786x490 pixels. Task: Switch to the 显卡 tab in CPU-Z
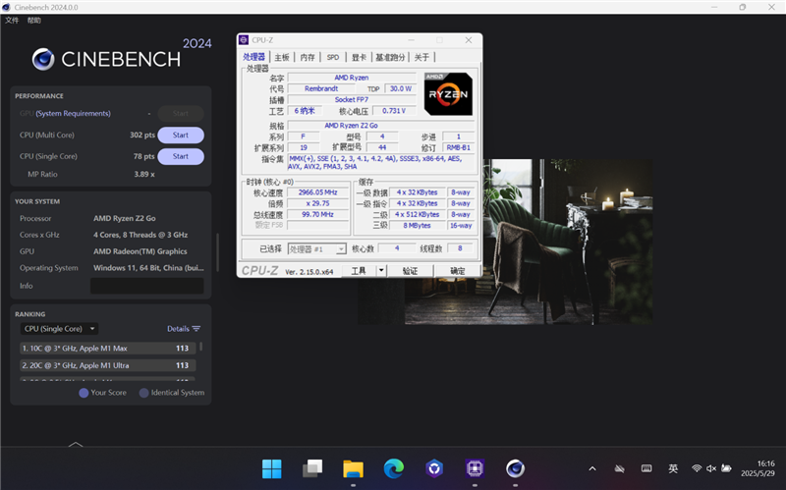(x=359, y=57)
